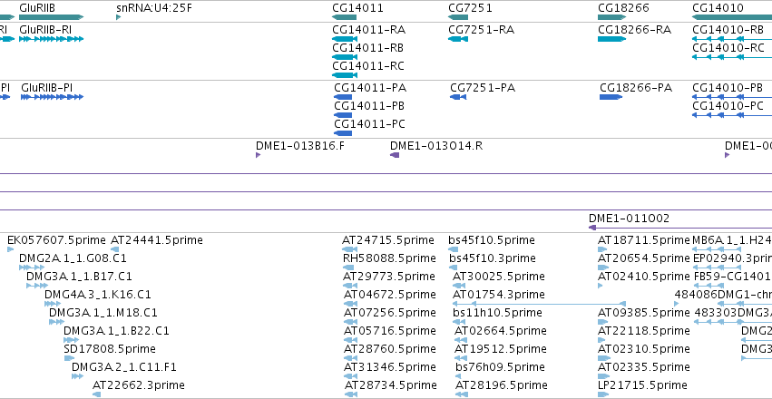Select the DME1-011O02 feature
Viewport: 772px width, 399px height.
(680, 228)
